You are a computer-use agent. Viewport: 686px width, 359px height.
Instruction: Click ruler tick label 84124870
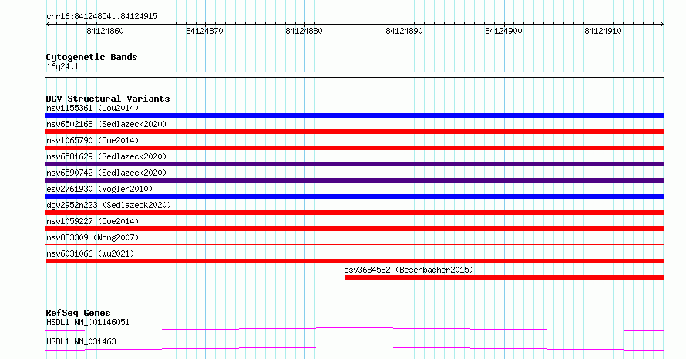pos(204,31)
